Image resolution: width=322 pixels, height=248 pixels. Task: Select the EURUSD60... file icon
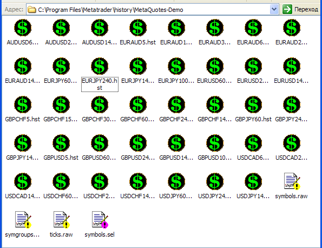tap(215, 66)
